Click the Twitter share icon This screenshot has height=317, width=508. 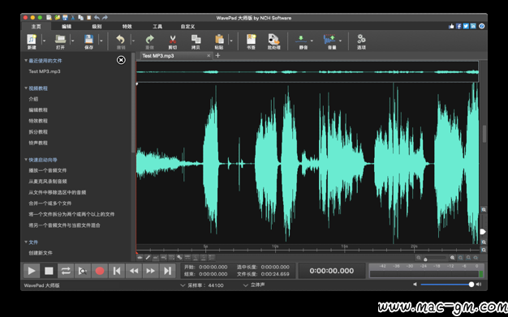coord(466,26)
